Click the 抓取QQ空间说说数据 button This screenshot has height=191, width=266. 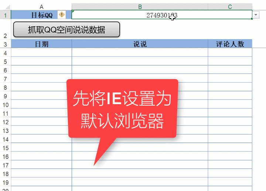(66, 30)
